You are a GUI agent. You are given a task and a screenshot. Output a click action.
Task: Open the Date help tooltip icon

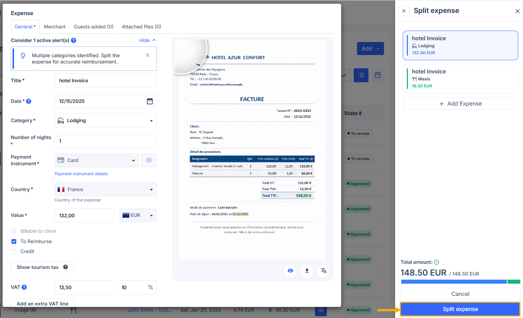[x=28, y=101]
